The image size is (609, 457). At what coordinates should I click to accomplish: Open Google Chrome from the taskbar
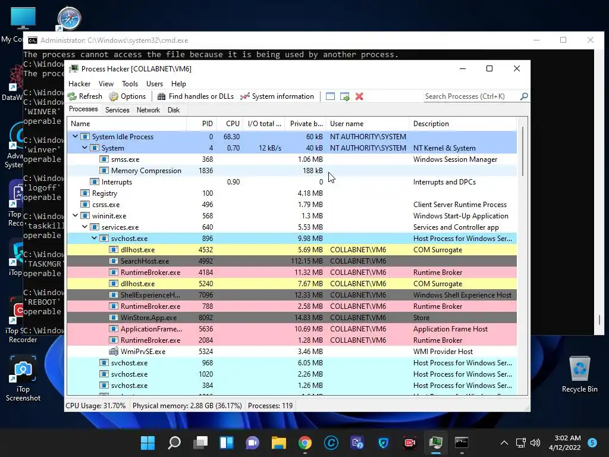point(305,443)
